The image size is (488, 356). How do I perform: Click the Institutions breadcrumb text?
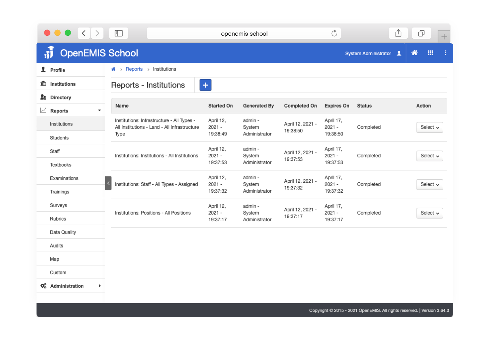165,69
